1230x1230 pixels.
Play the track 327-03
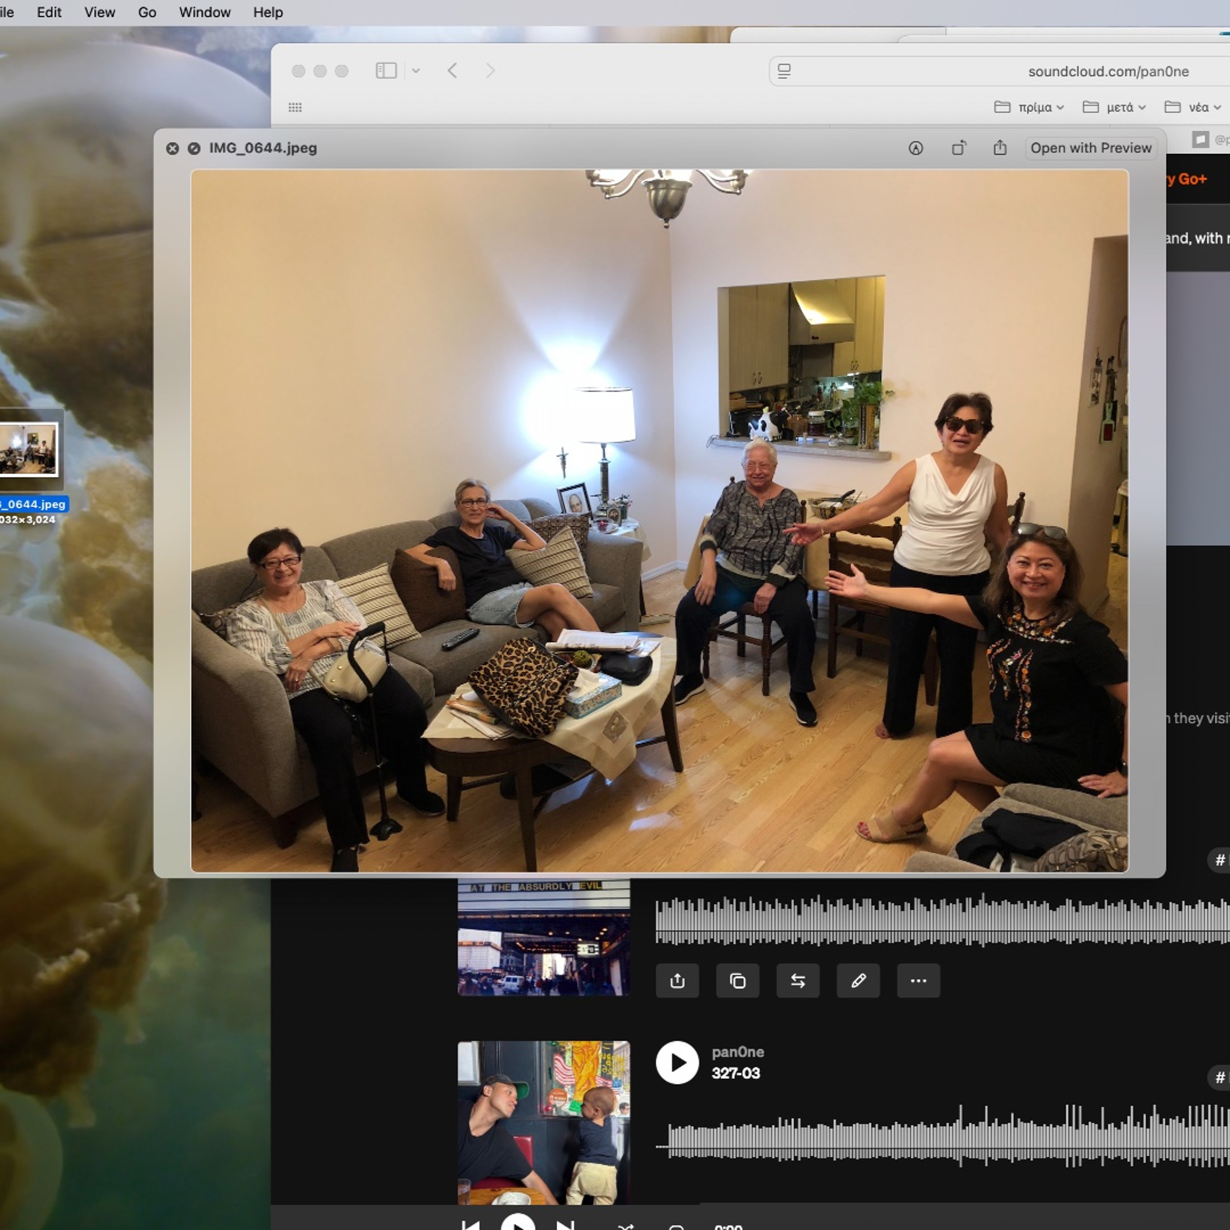[x=677, y=1063]
